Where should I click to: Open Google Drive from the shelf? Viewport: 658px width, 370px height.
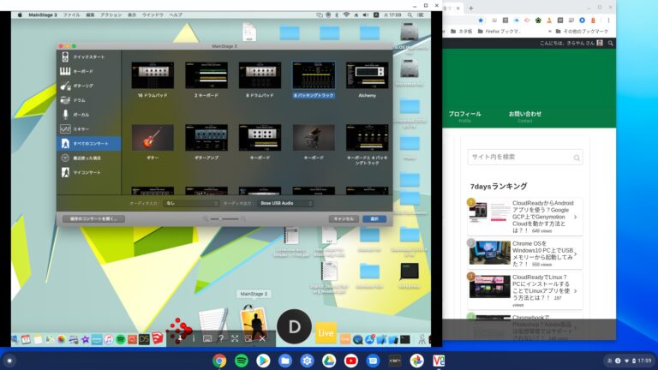pos(329,361)
